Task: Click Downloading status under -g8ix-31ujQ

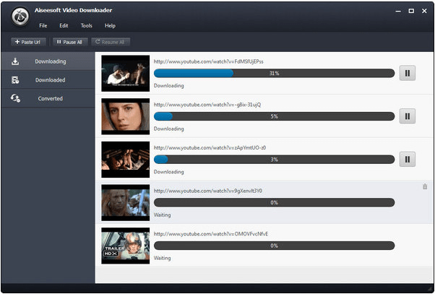Action: (168, 129)
